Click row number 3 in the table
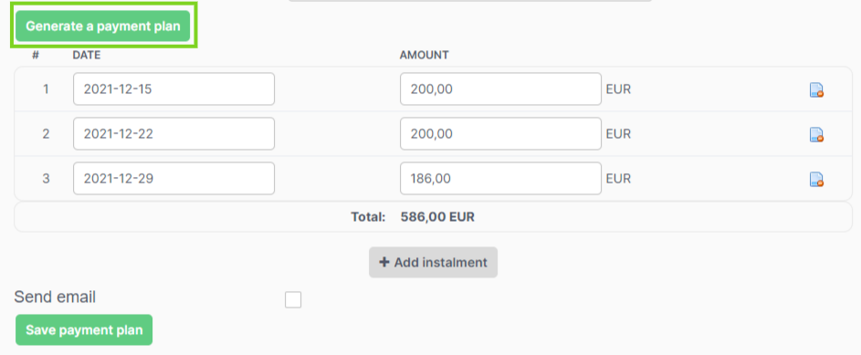Viewport: 861px width, 355px height. pyautogui.click(x=47, y=179)
